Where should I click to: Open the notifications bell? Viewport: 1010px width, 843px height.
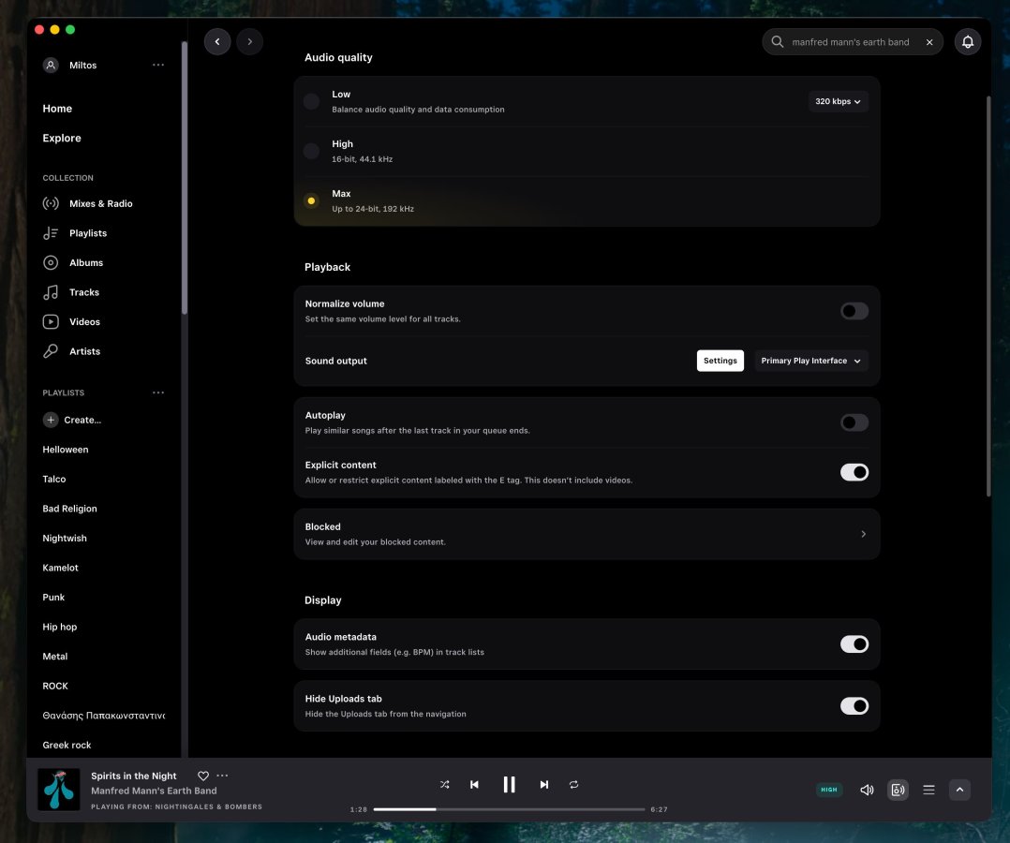click(x=968, y=42)
